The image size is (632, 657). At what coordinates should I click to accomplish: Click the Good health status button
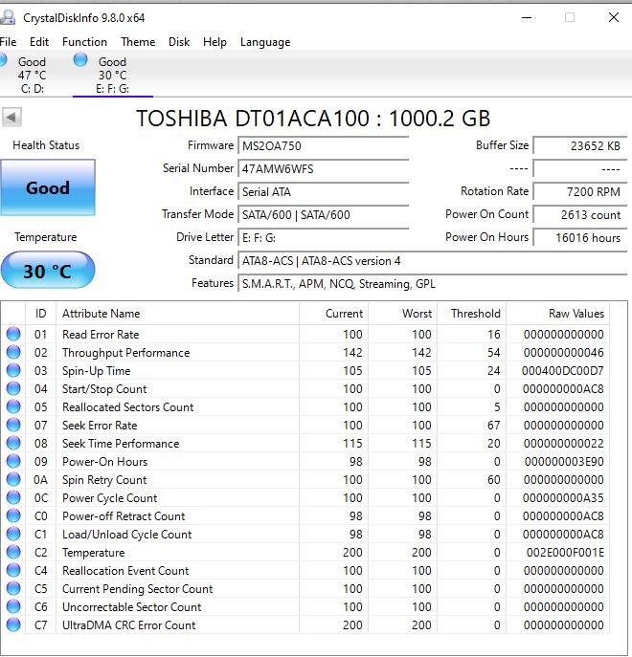click(x=48, y=187)
